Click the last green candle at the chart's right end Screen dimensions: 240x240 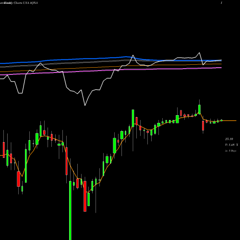(221, 120)
